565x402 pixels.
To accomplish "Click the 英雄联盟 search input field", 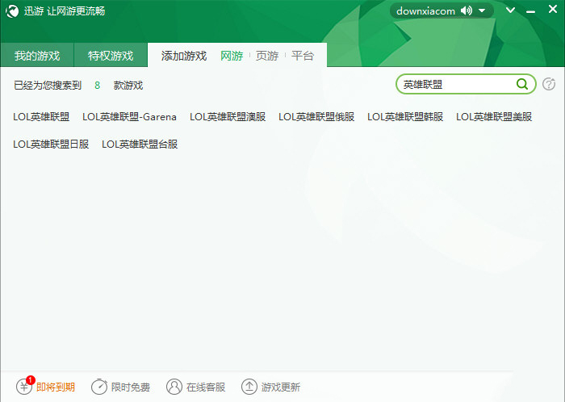I will click(x=456, y=84).
